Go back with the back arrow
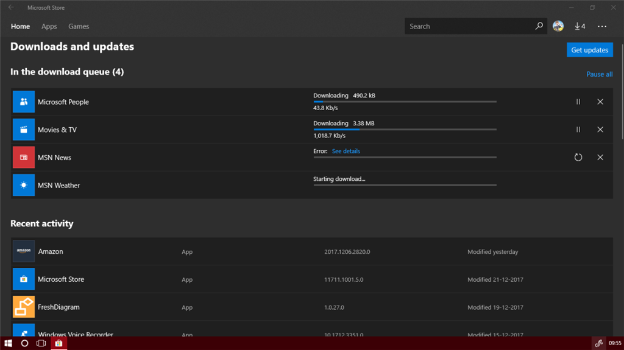Viewport: 624px width, 350px height. [x=11, y=7]
